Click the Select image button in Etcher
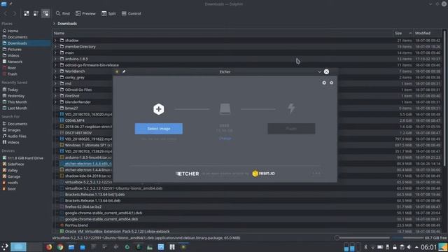The image size is (448, 252). tap(159, 129)
